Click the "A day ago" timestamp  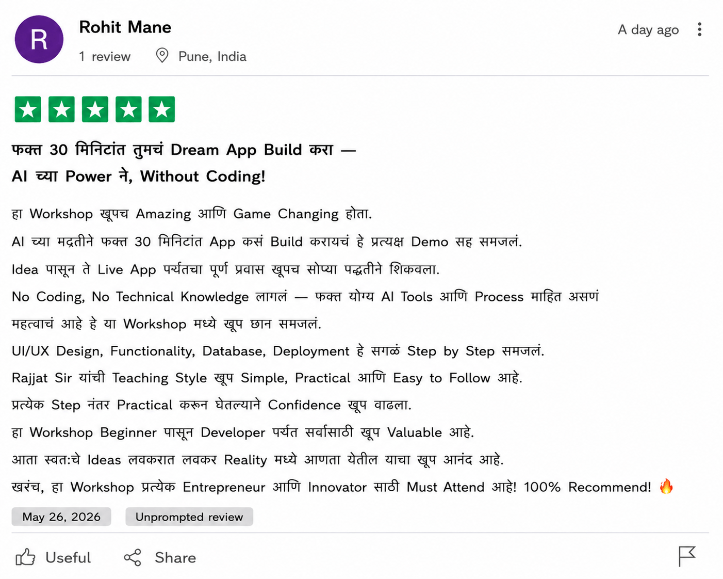648,30
